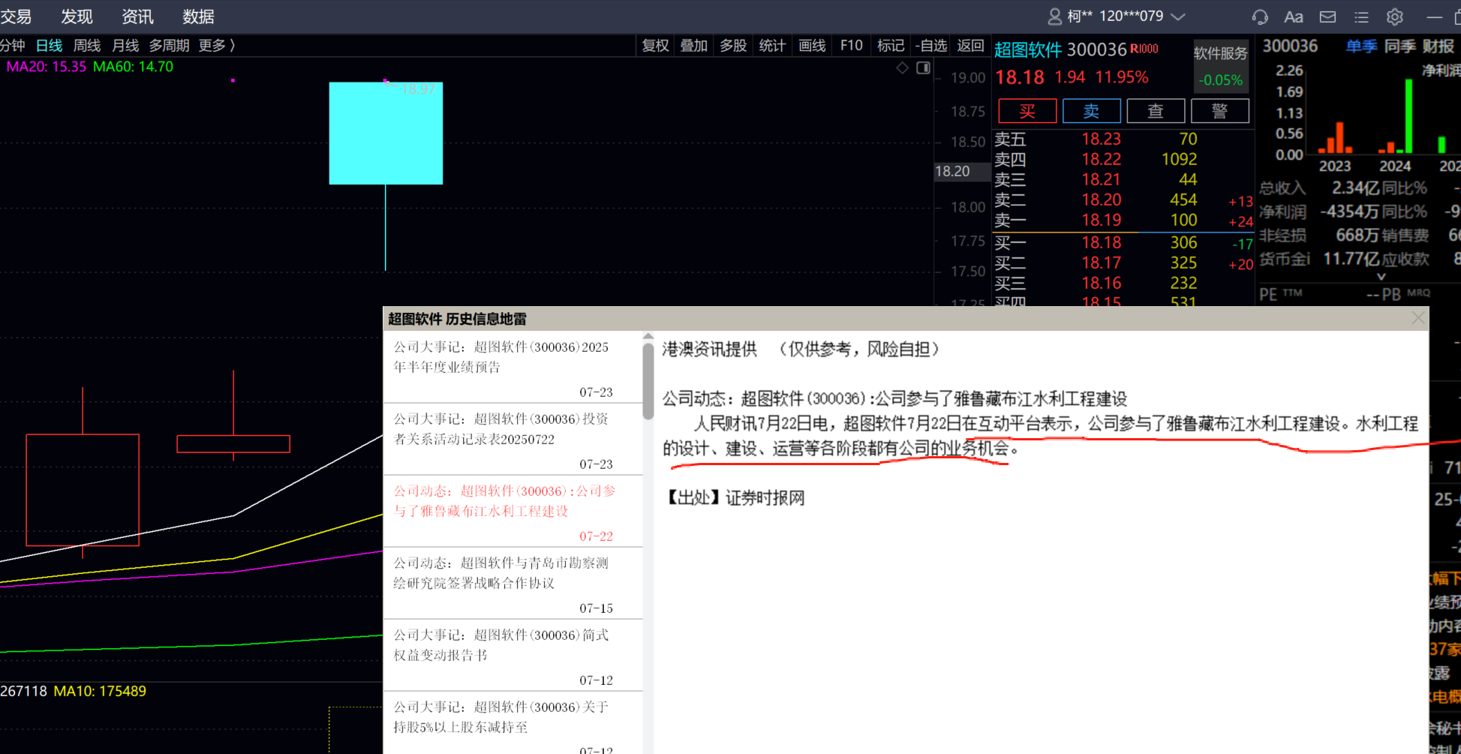
Task: Click the MA60: 14.70 indicator label
Action: point(133,67)
